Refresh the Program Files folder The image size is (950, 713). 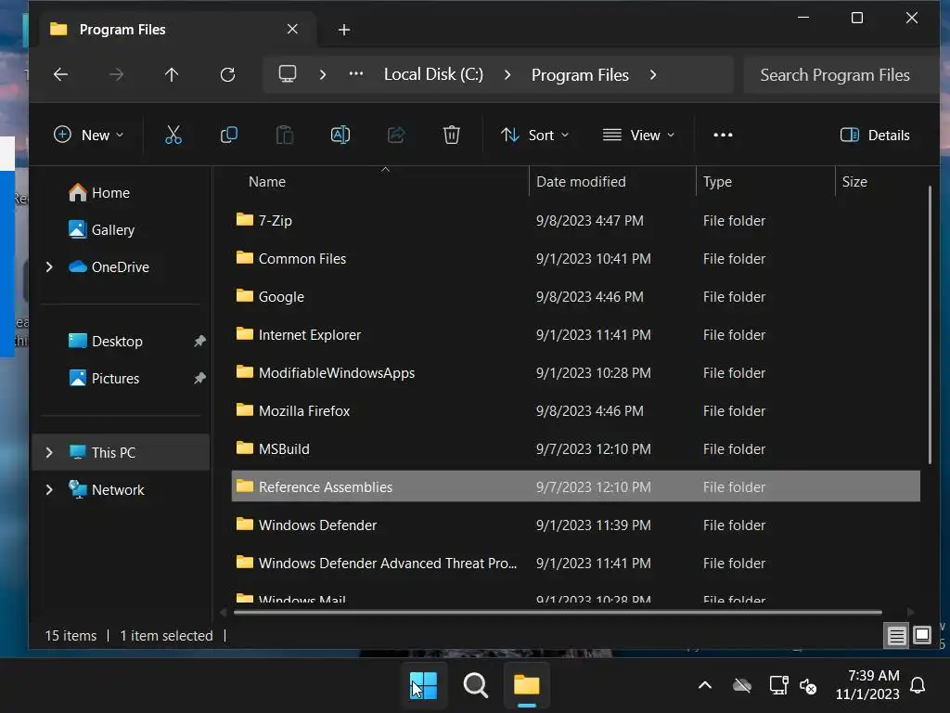pyautogui.click(x=228, y=74)
